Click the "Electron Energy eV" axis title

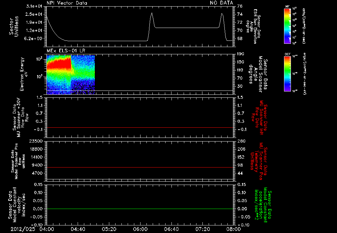click(24, 74)
